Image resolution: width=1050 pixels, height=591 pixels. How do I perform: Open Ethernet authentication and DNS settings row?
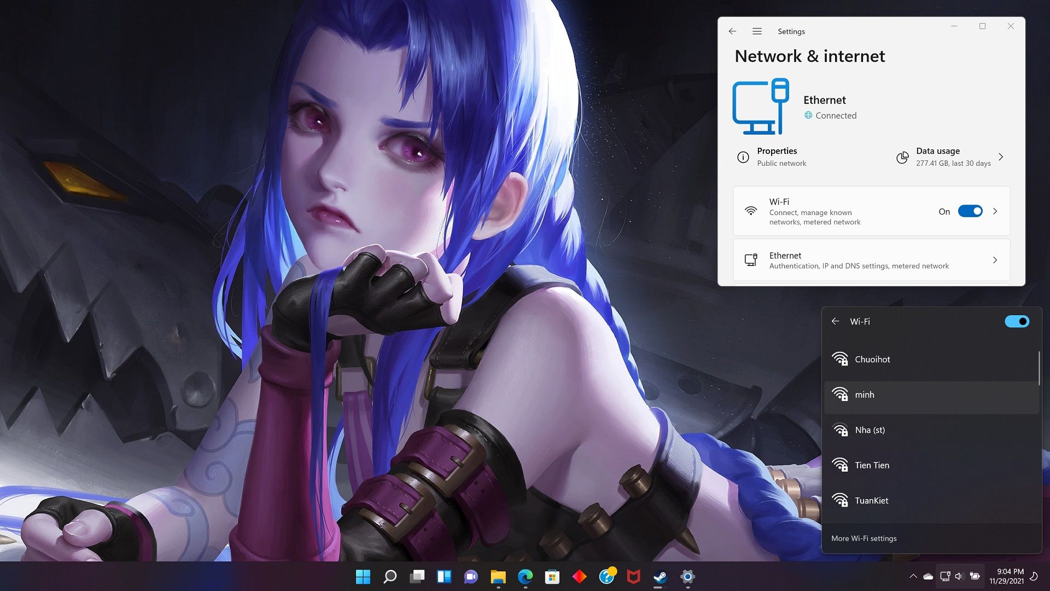[871, 260]
